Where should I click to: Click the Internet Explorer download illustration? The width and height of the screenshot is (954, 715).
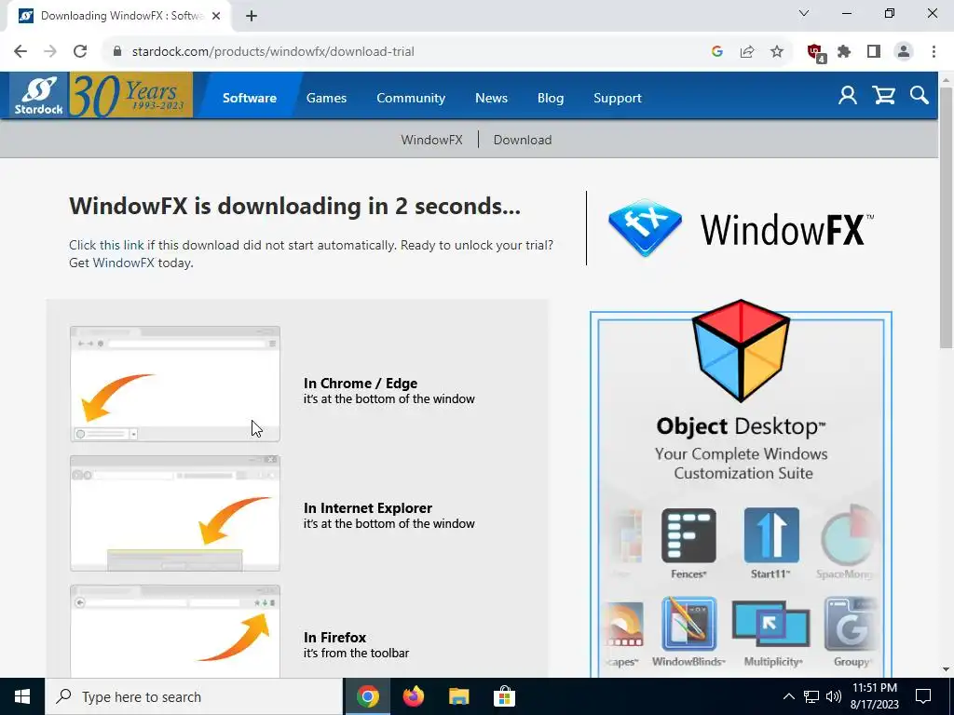click(x=175, y=513)
